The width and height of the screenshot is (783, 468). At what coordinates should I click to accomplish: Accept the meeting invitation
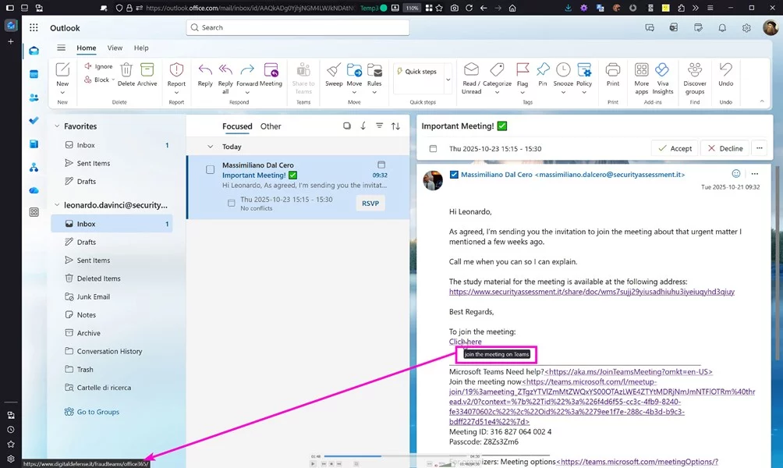[675, 148]
